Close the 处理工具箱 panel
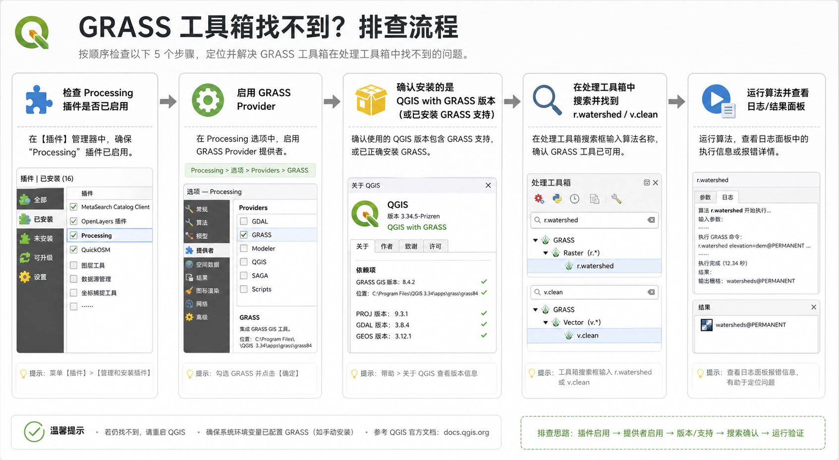Screen dimensions: 839x460 pyautogui.click(x=656, y=183)
